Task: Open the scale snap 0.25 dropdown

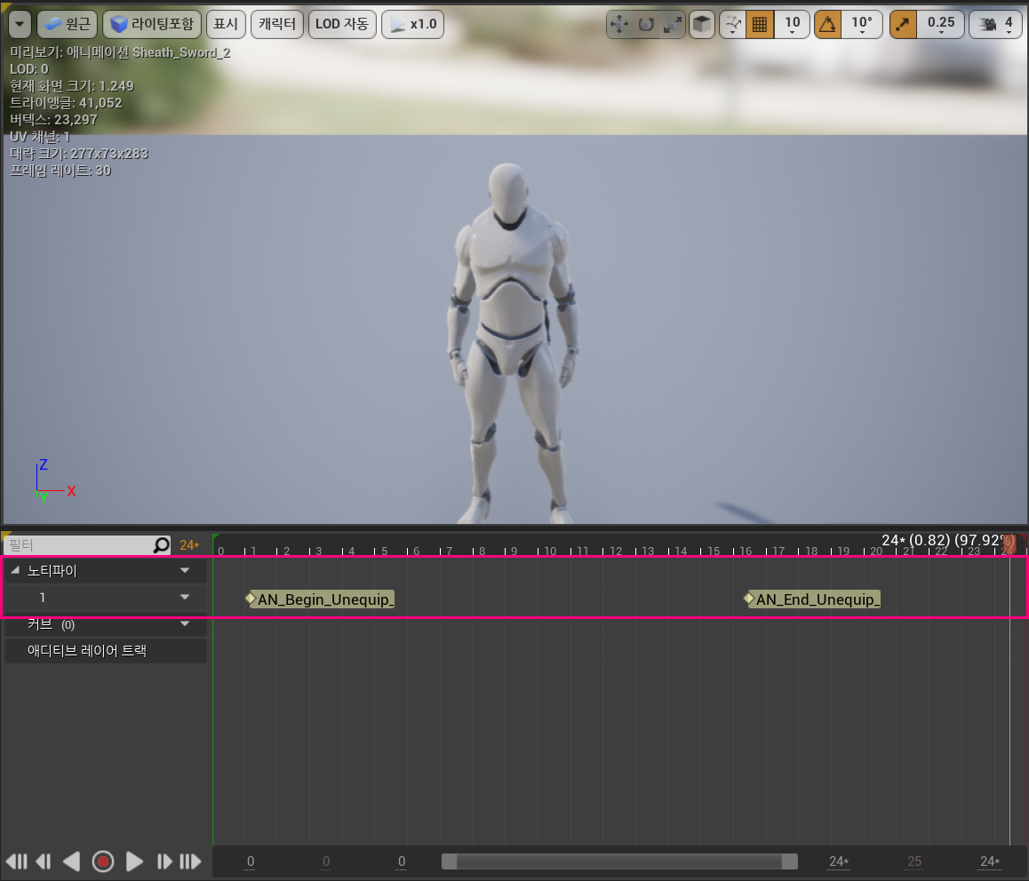Action: (x=941, y=24)
